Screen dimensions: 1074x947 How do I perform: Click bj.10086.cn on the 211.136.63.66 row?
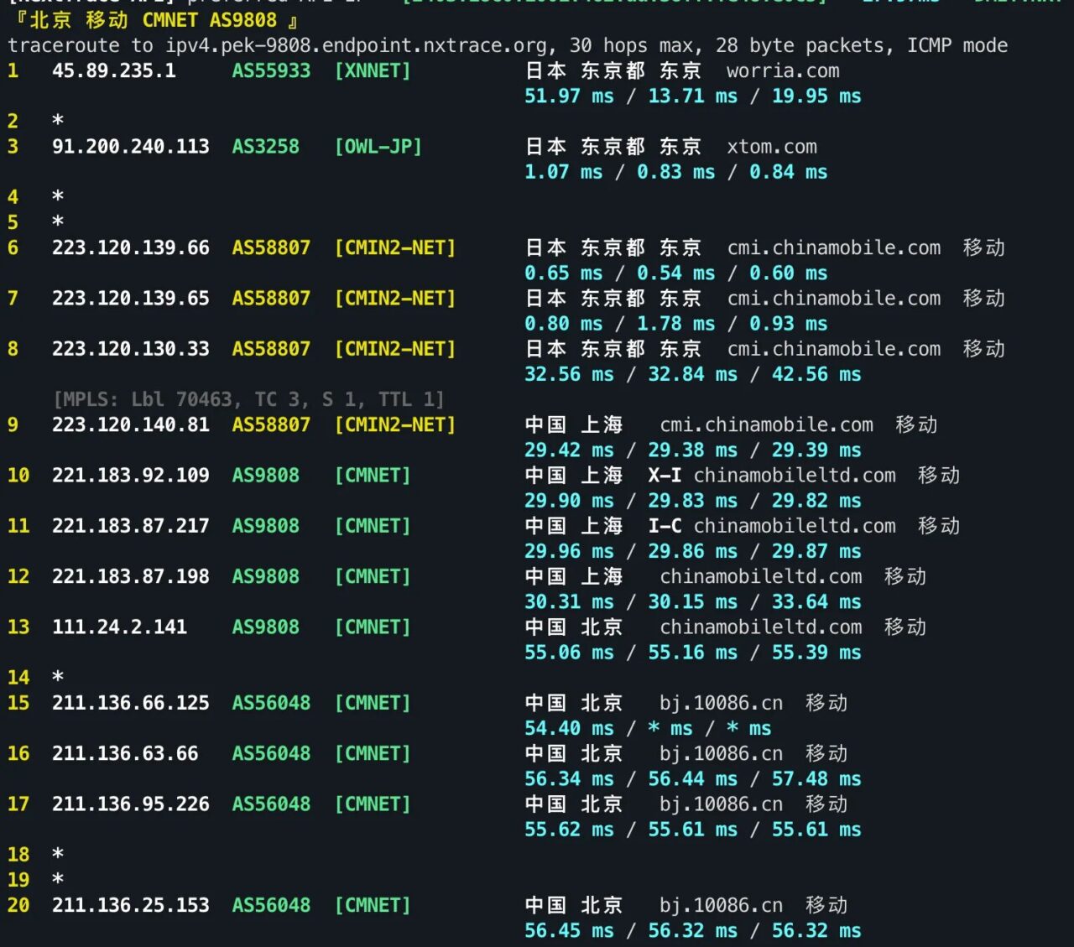tap(721, 753)
